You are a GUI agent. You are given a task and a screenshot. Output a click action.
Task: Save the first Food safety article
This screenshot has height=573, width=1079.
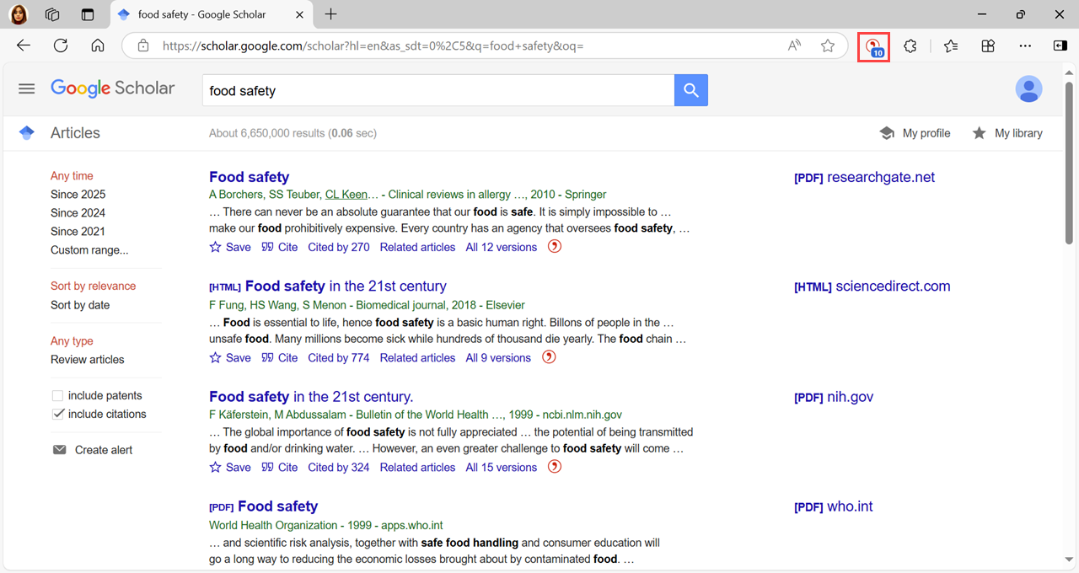click(x=230, y=247)
